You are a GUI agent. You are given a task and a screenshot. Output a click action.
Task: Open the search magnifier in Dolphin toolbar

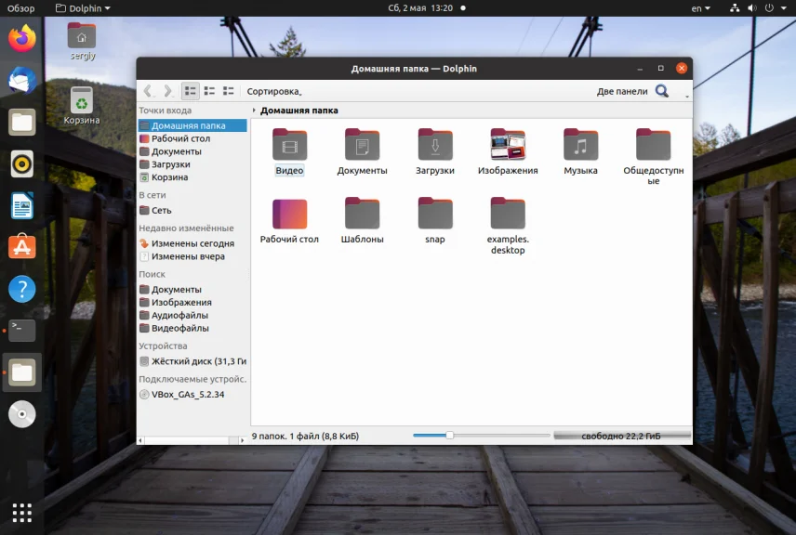pos(662,91)
